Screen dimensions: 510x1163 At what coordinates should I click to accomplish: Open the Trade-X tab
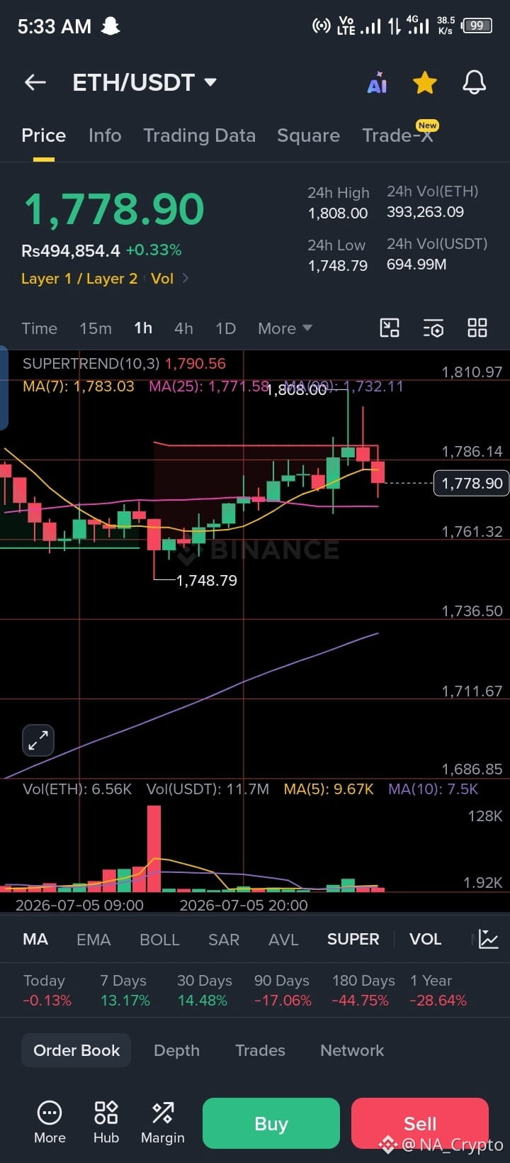point(397,135)
